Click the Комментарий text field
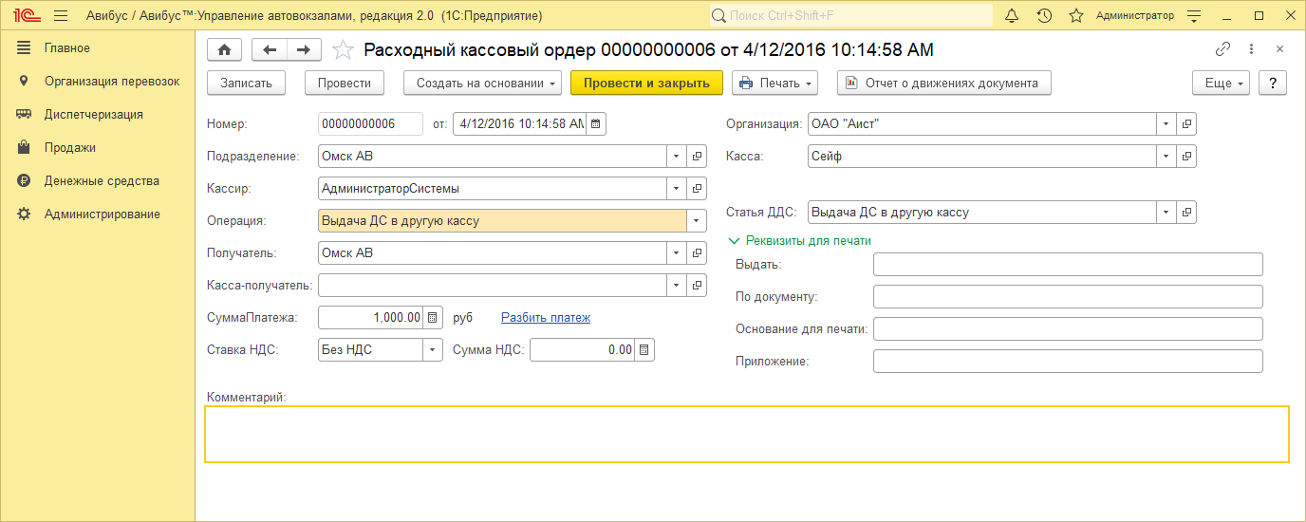Viewport: 1306px width, 522px height. click(x=747, y=435)
